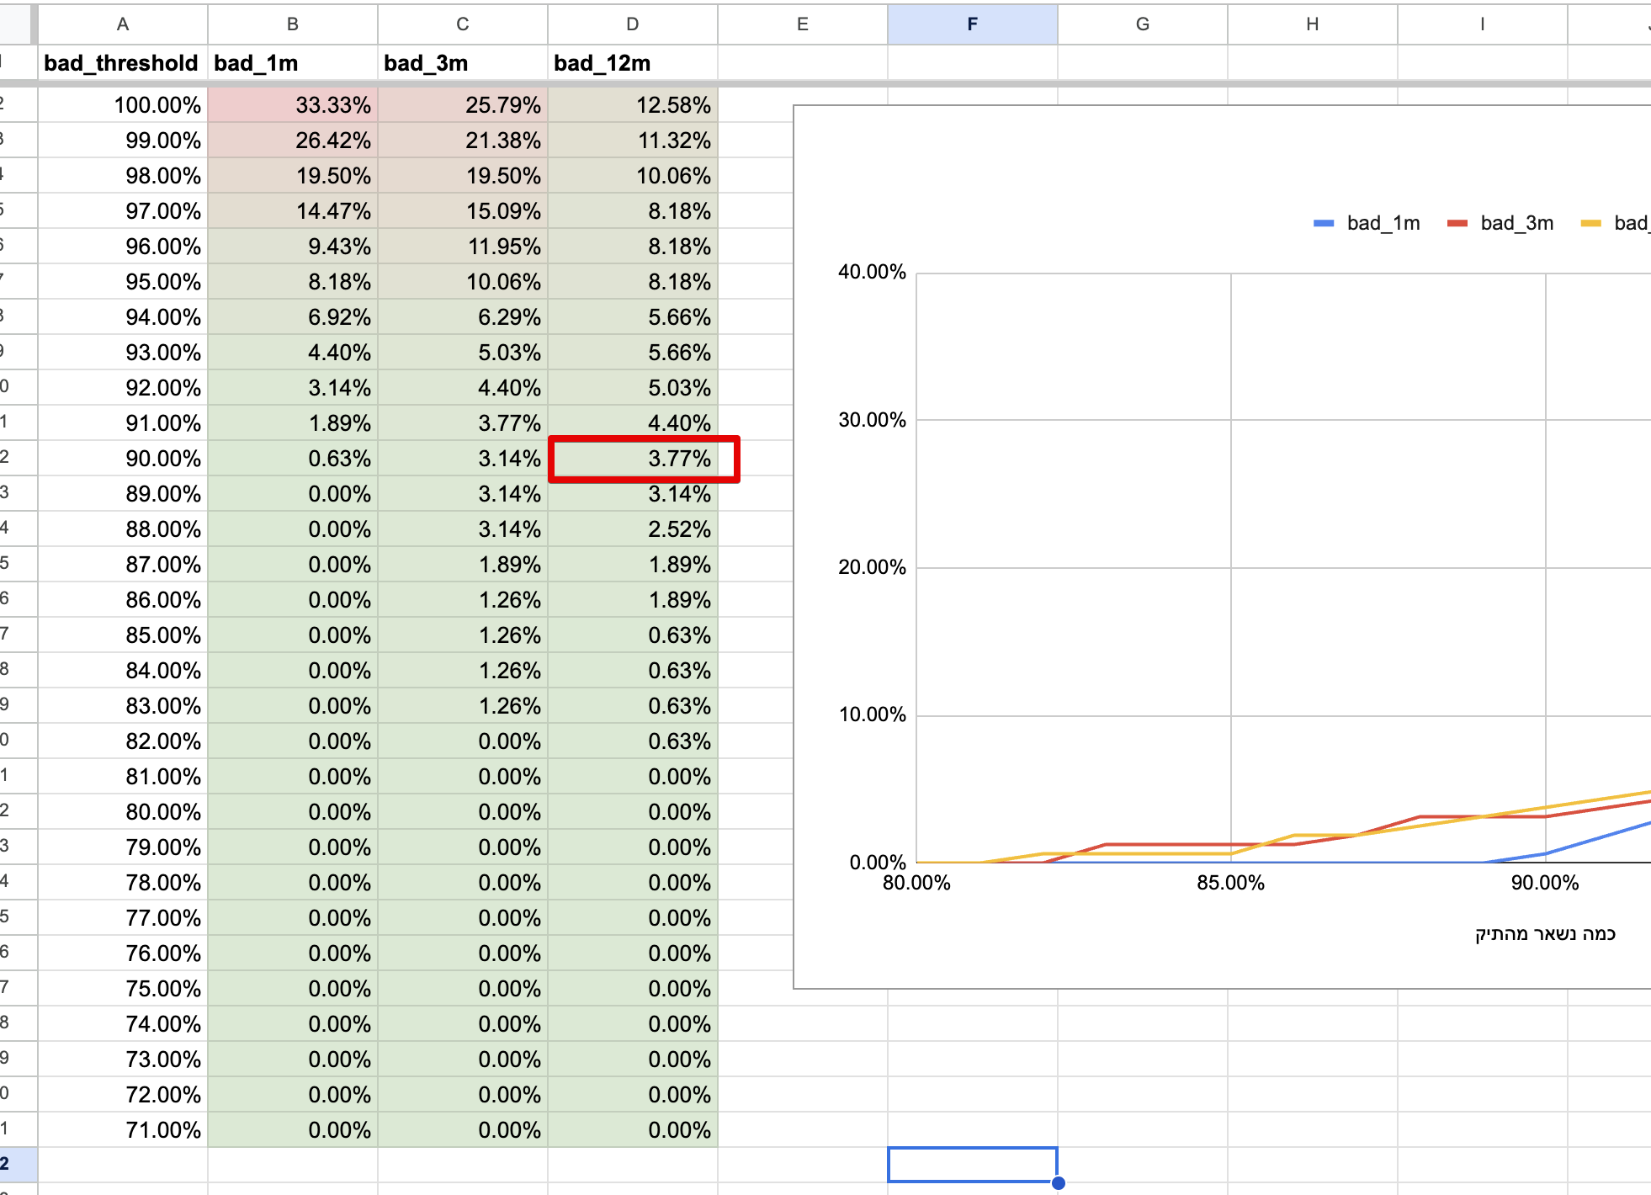The width and height of the screenshot is (1651, 1195).
Task: Click the Hebrew horizontal axis title
Action: 1545,934
